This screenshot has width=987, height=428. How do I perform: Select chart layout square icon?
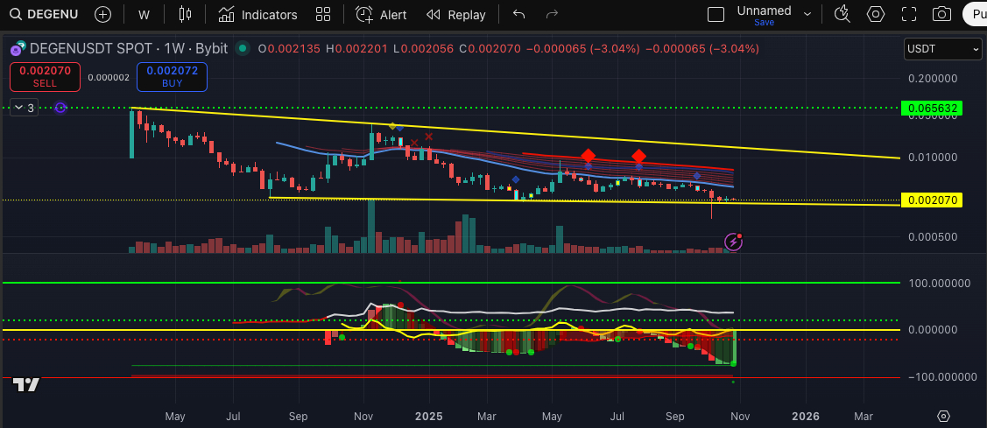[716, 15]
